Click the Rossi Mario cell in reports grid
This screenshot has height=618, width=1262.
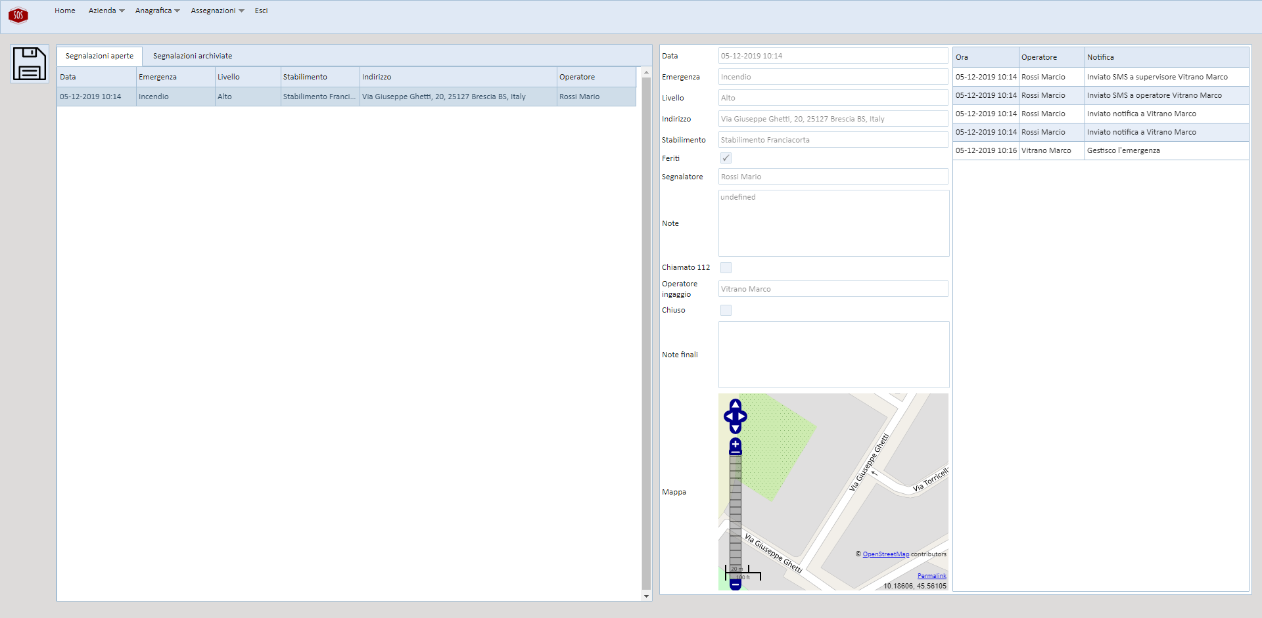(596, 97)
